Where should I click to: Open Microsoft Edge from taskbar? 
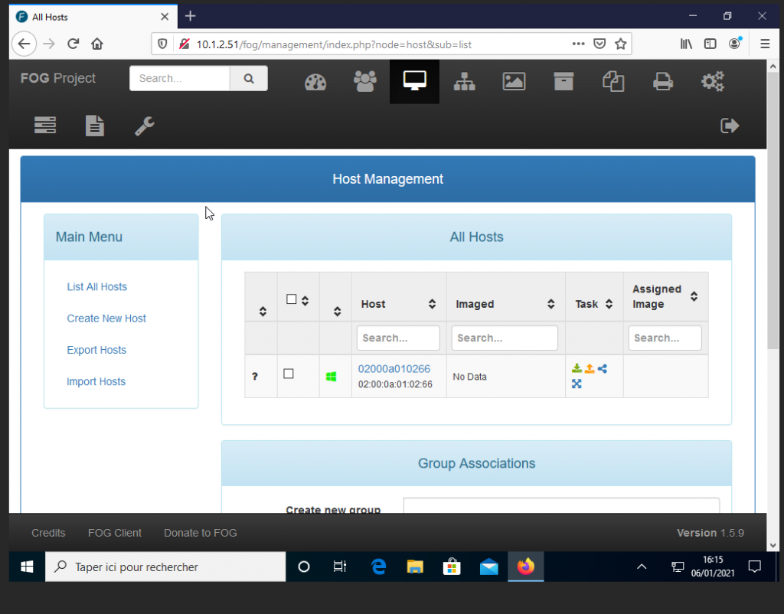tap(378, 567)
